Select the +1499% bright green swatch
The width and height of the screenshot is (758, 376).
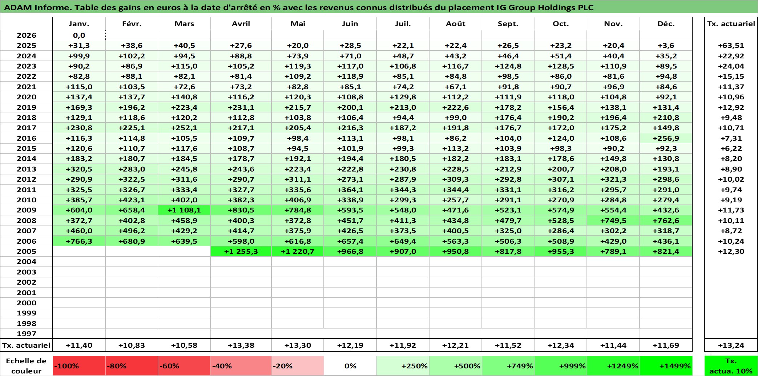pyautogui.click(x=666, y=366)
